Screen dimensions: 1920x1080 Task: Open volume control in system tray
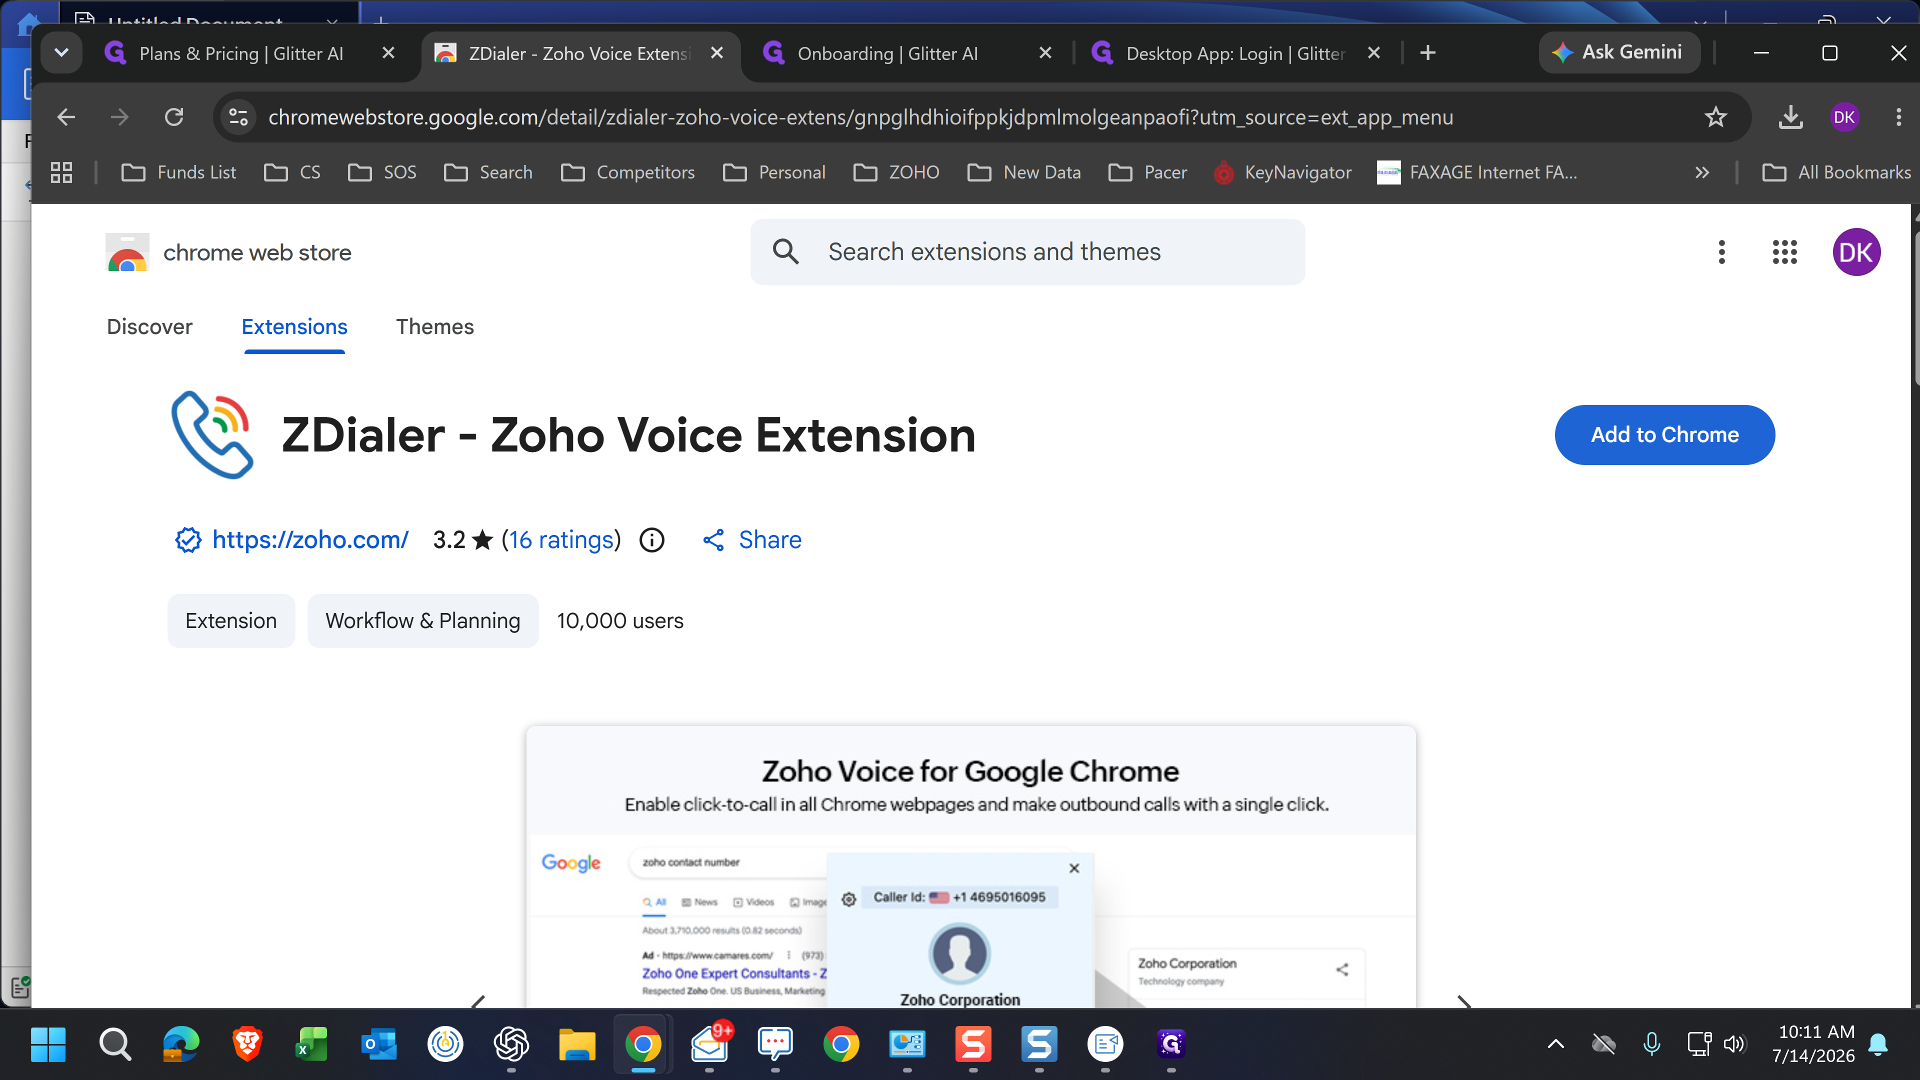[x=1733, y=1044]
